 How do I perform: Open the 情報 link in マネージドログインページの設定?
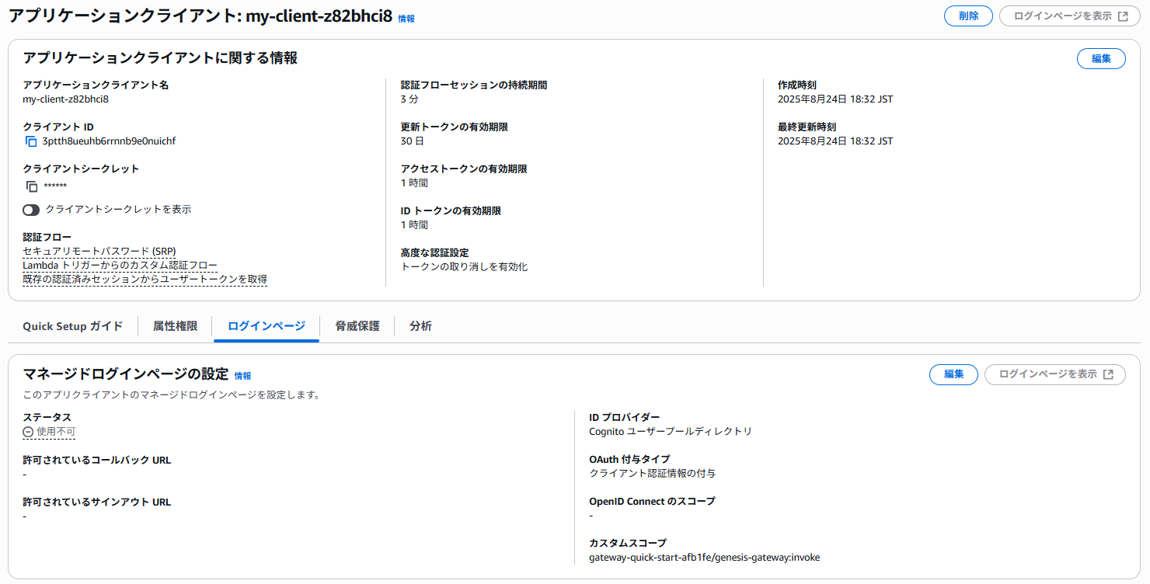(x=241, y=375)
